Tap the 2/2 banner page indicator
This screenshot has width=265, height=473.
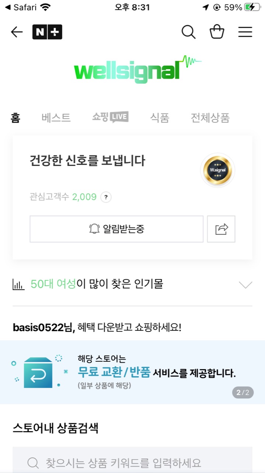click(243, 392)
